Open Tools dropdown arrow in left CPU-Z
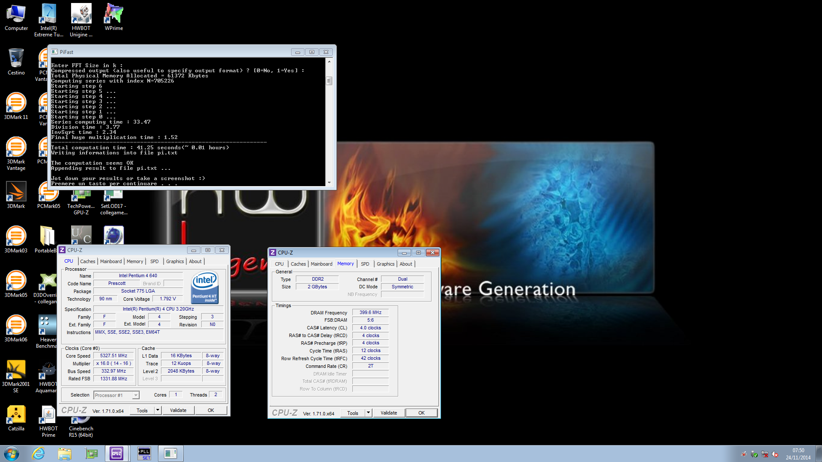This screenshot has height=462, width=822. pyautogui.click(x=158, y=410)
